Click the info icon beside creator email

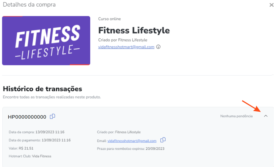[x=158, y=47]
